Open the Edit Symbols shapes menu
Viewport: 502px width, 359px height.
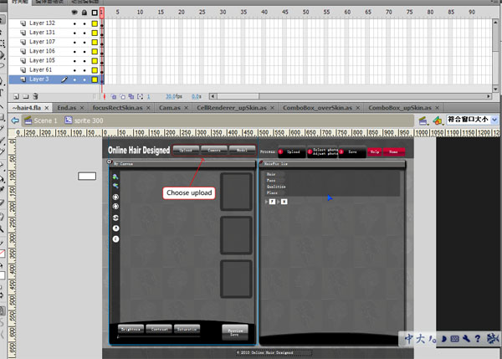point(438,121)
